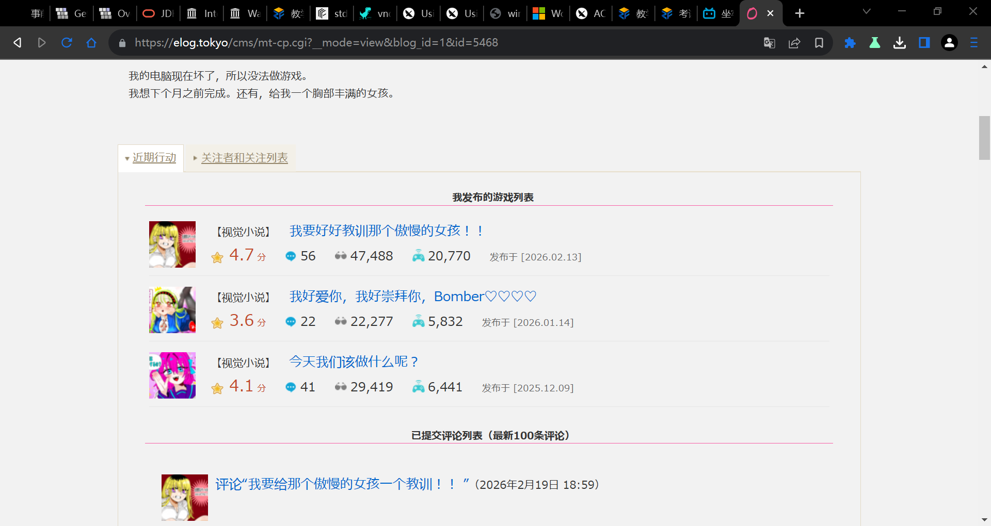Viewport: 991px width, 526px height.
Task: Click the text 发布于 [2026.02.13]
Action: tap(535, 257)
